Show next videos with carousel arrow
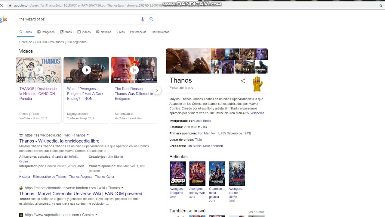Viewport: 385px width, 217px height. [157, 90]
